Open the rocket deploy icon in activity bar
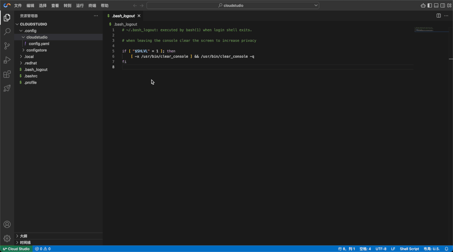Image resolution: width=453 pixels, height=252 pixels. click(x=7, y=88)
